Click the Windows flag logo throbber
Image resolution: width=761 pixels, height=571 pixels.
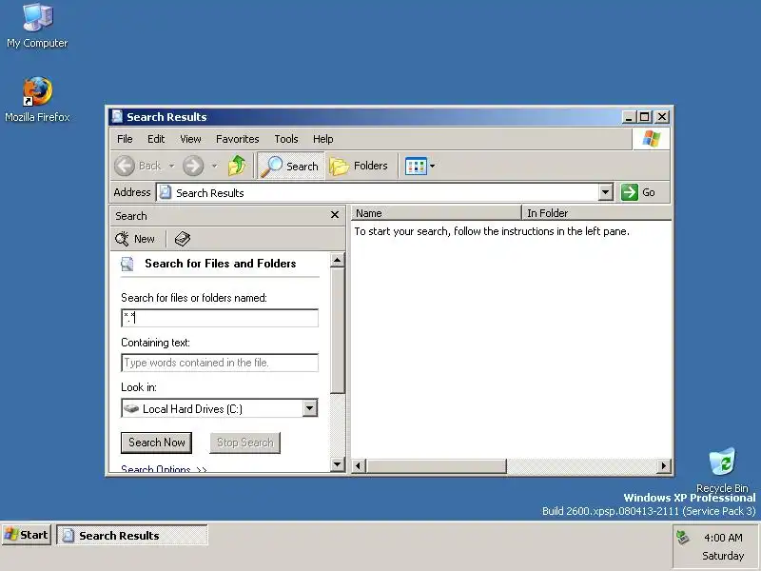pyautogui.click(x=651, y=139)
